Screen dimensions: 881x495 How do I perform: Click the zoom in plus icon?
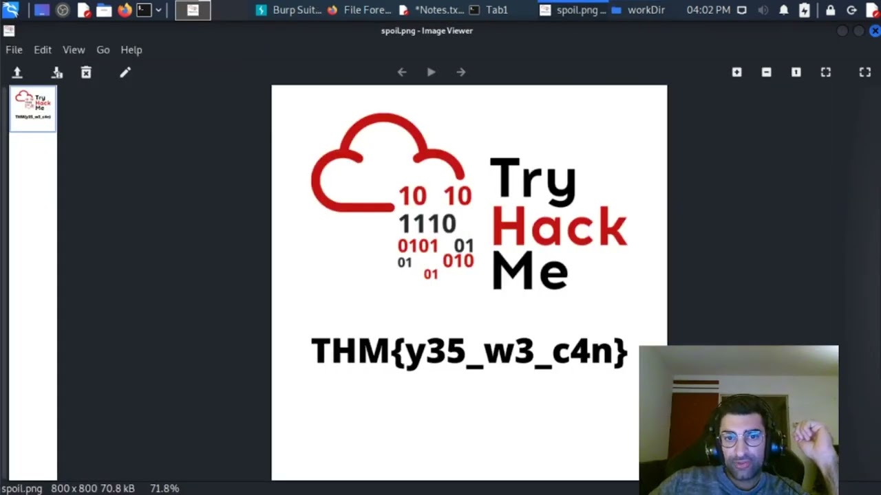[736, 72]
